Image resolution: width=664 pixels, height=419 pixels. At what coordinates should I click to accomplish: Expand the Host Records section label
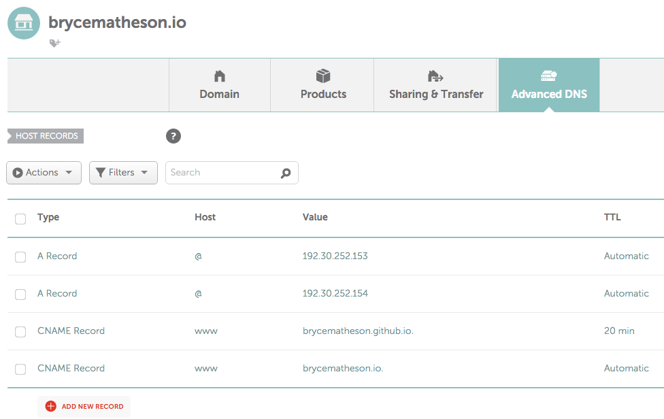45,136
